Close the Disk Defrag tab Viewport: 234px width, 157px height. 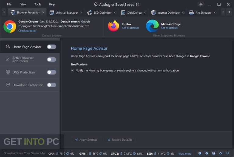(x=145, y=13)
